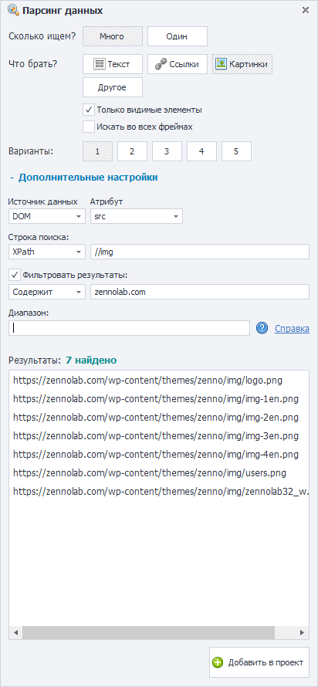318x687 pixels.
Task: Open the XPath search type dropdown
Action: [47, 252]
